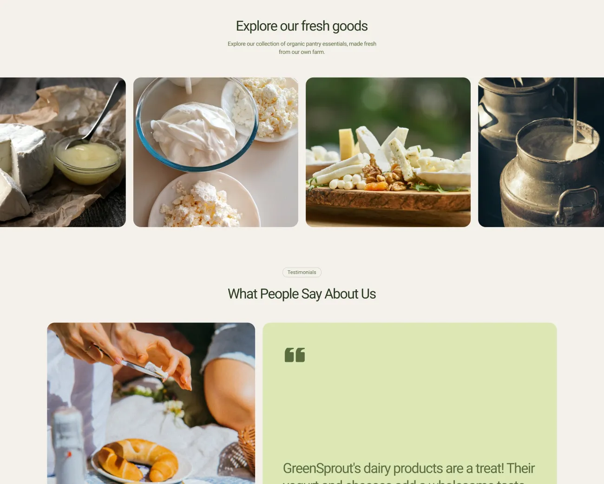This screenshot has height=484, width=604.
Task: Click the organic pantry essentials description text
Action: pos(302,48)
